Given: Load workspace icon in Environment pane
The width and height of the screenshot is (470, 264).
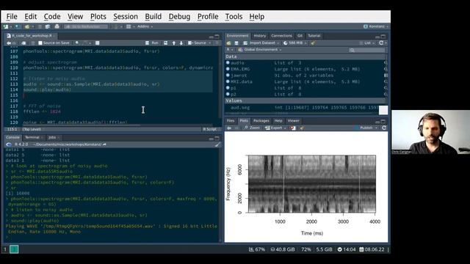Looking at the screenshot, I should point(228,43).
